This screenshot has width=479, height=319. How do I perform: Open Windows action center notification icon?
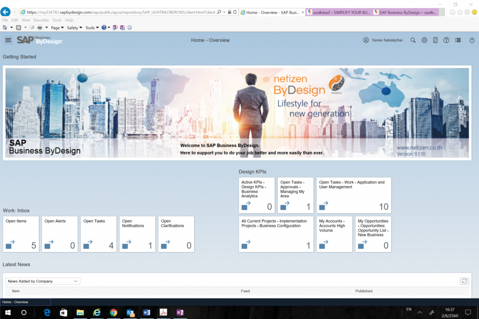468,312
